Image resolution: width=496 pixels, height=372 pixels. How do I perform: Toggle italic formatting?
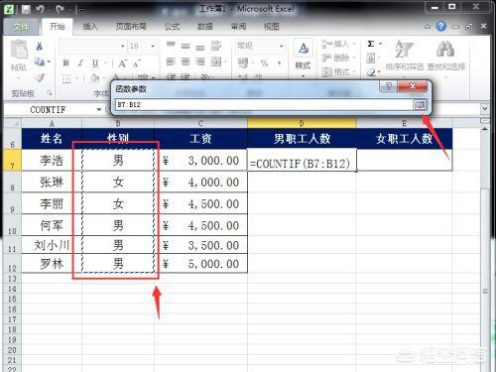click(x=80, y=62)
